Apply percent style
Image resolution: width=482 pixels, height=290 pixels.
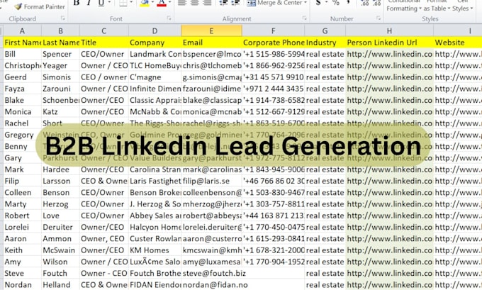(336, 3)
